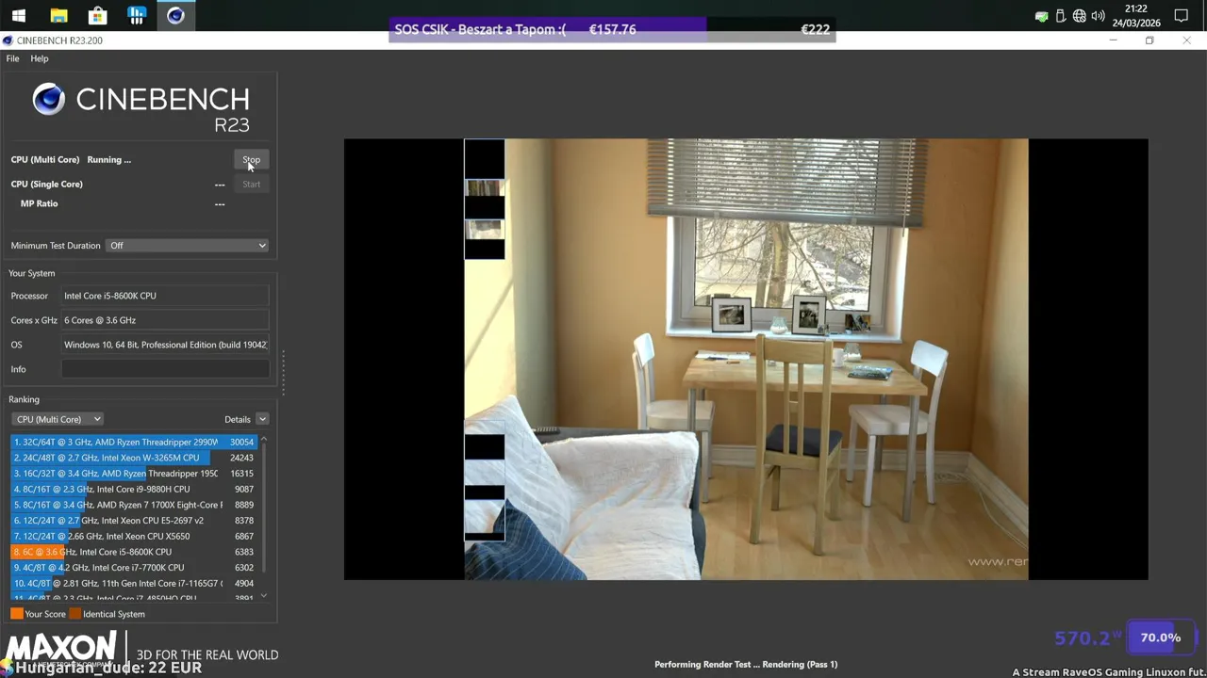
Task: Click the ranking Details button
Action: coord(238,419)
